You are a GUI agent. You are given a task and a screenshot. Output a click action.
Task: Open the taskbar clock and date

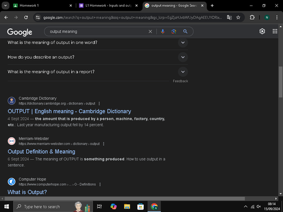(x=272, y=206)
